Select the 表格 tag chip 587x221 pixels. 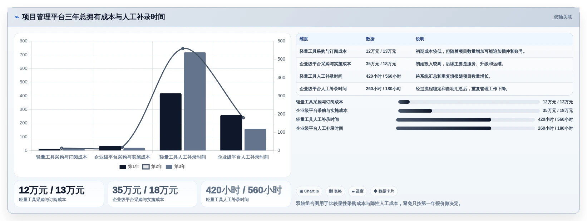[335, 191]
